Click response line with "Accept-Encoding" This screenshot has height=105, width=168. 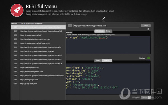83,85
